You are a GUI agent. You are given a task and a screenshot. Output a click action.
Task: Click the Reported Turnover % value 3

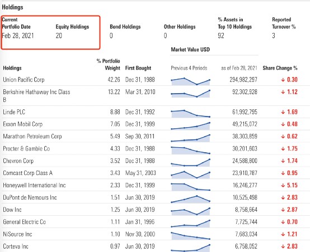coord(274,36)
